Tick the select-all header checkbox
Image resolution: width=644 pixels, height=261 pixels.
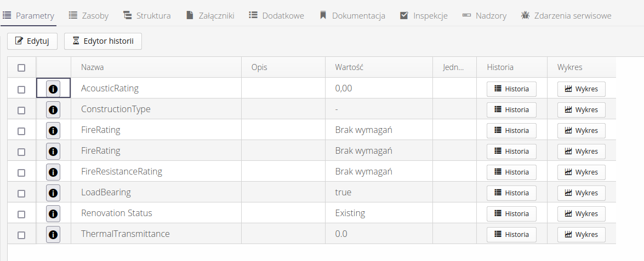pos(21,68)
